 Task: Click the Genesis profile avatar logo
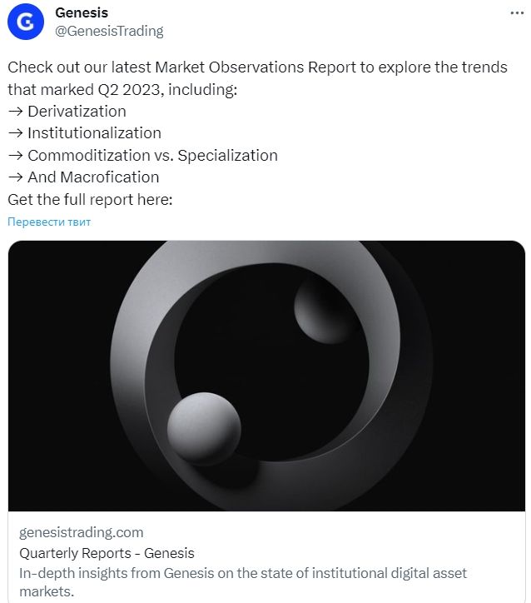tap(26, 22)
